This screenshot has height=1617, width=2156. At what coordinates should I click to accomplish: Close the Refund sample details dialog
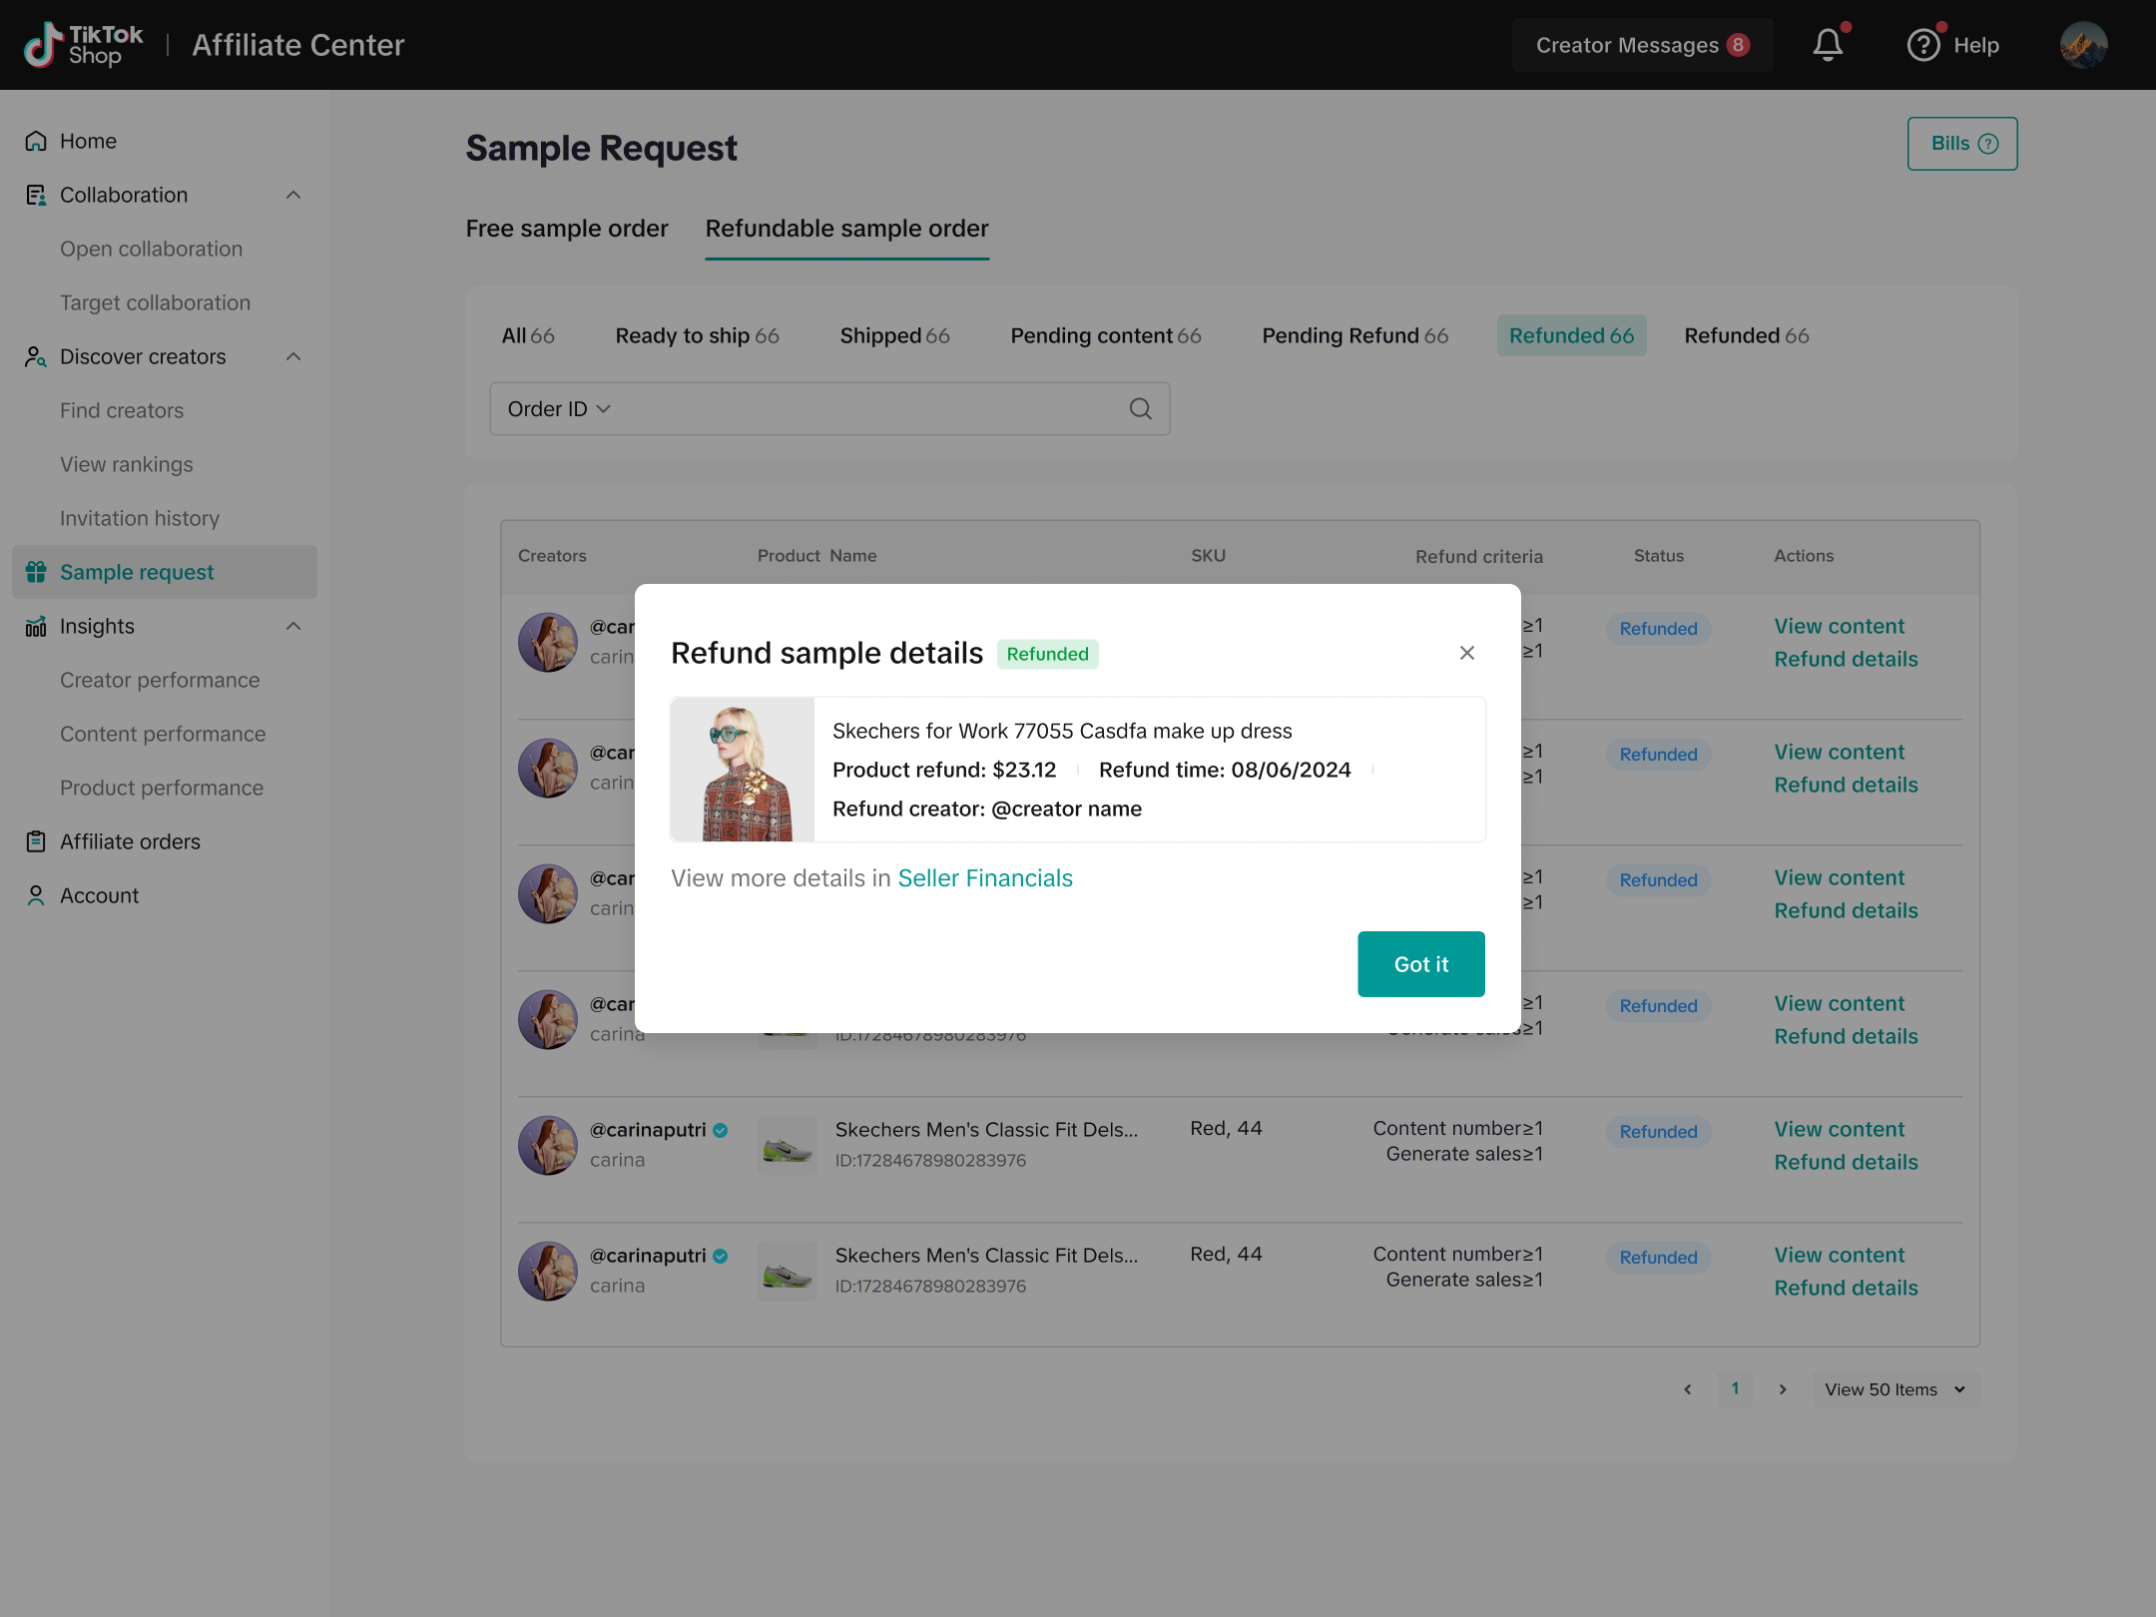(1466, 653)
